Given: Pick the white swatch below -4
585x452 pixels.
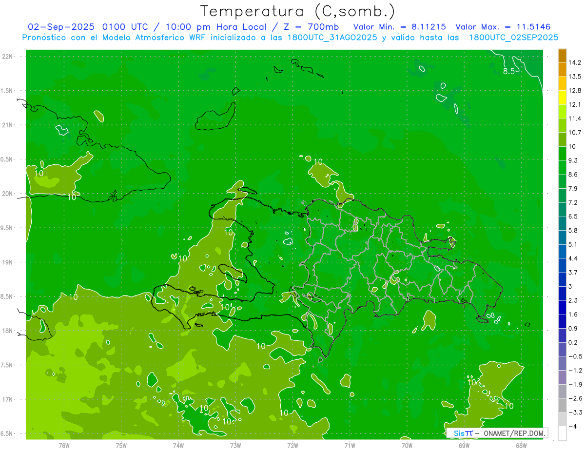Looking at the screenshot, I should click(562, 433).
